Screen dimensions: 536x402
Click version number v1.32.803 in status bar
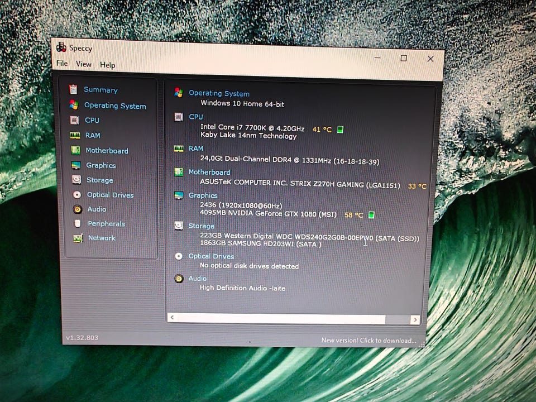[x=82, y=338]
